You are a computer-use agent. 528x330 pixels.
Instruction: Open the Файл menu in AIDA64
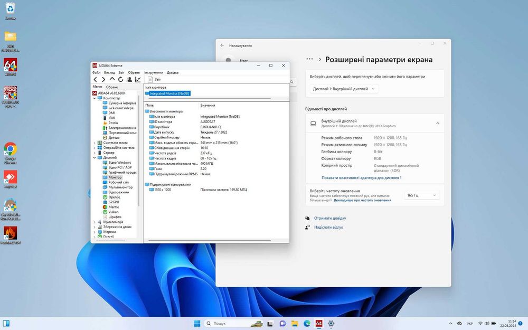96,72
